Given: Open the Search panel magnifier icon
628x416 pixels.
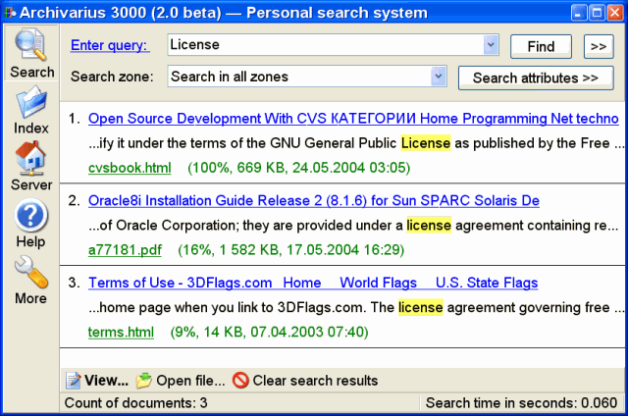Looking at the screenshot, I should (31, 46).
